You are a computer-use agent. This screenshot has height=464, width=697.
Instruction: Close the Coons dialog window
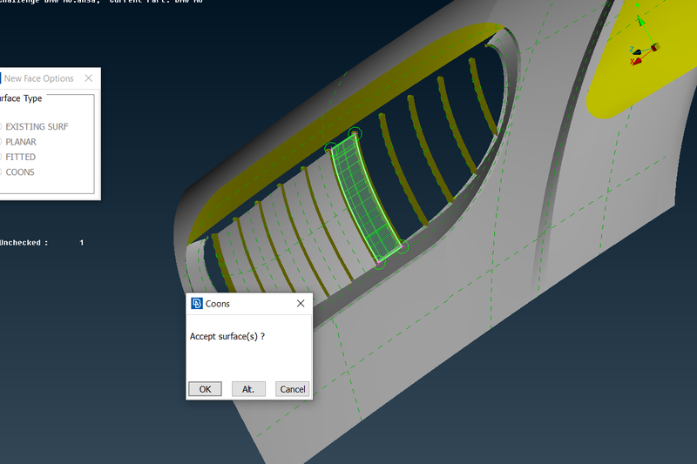tap(301, 303)
